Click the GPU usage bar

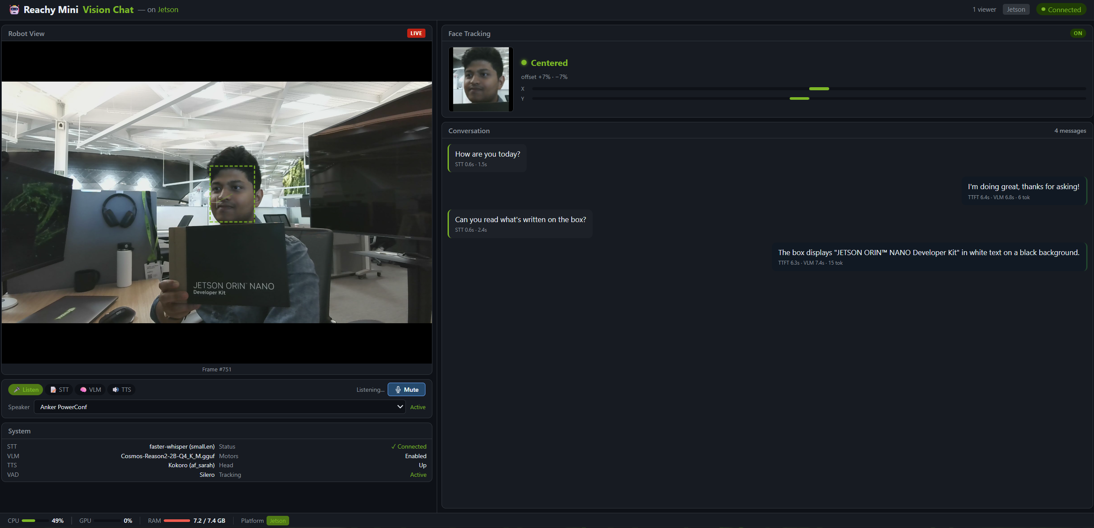[x=107, y=521]
